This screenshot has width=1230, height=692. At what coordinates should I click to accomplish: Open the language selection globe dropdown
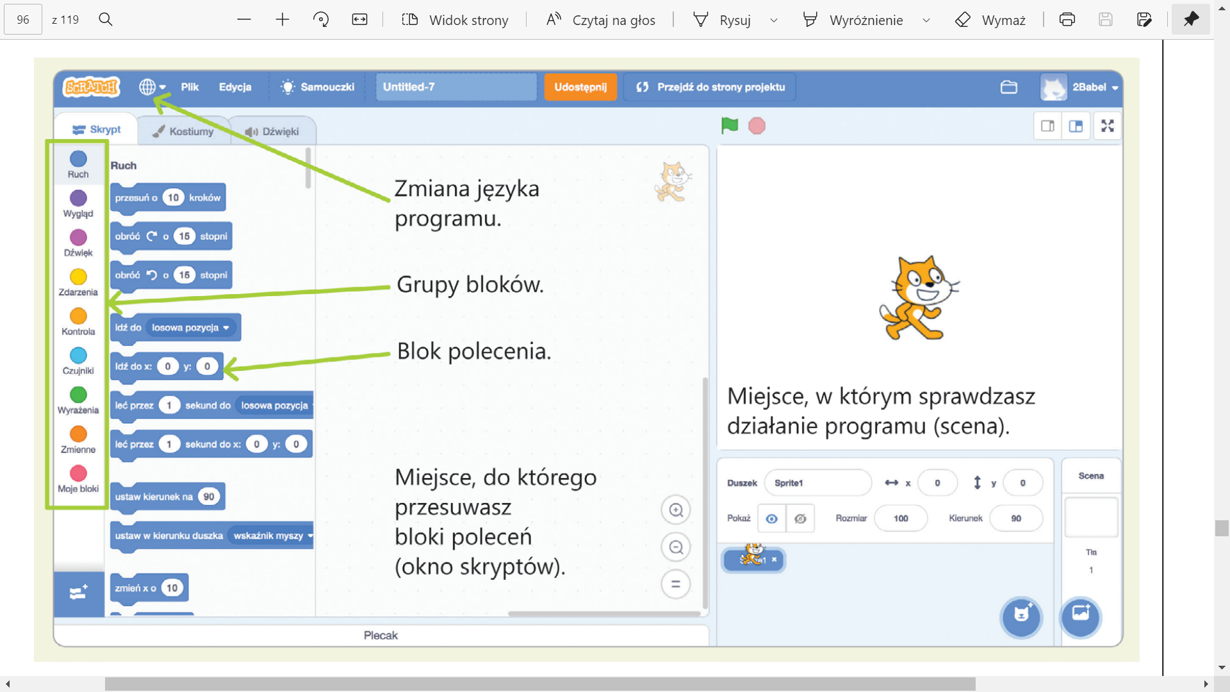[152, 86]
